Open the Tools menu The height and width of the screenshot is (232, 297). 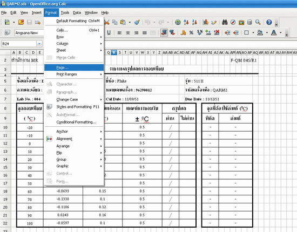pos(65,12)
